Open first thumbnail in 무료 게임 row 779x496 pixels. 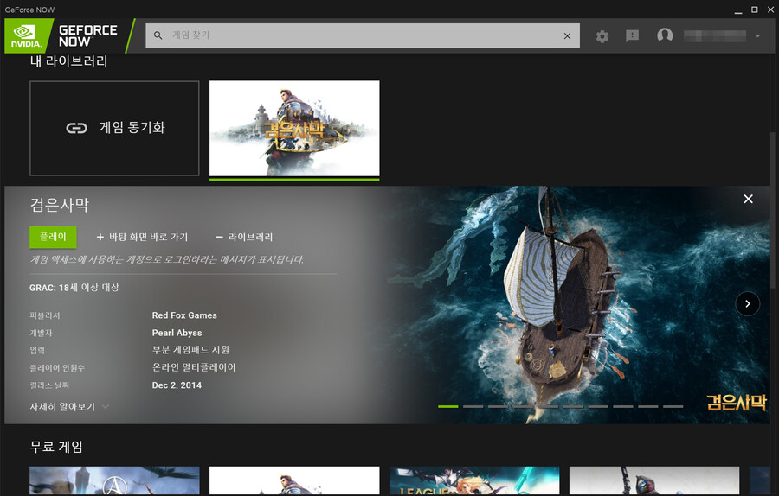[x=114, y=480]
